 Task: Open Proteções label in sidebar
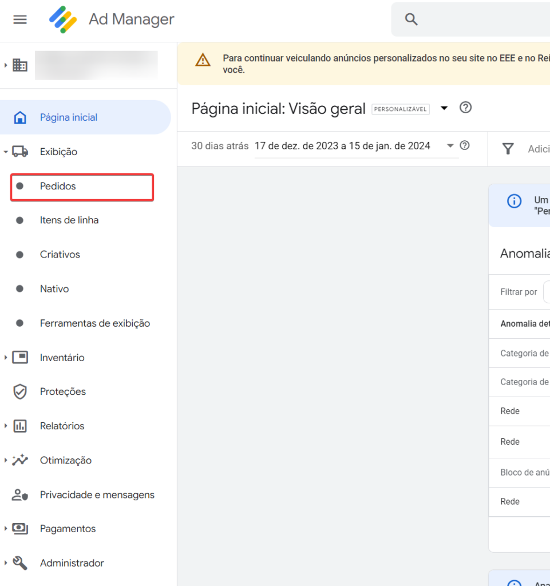tap(63, 391)
